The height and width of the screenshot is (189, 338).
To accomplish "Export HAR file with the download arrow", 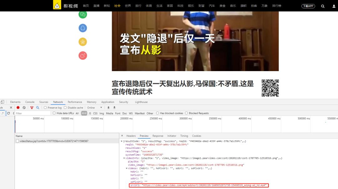I will (115, 108).
